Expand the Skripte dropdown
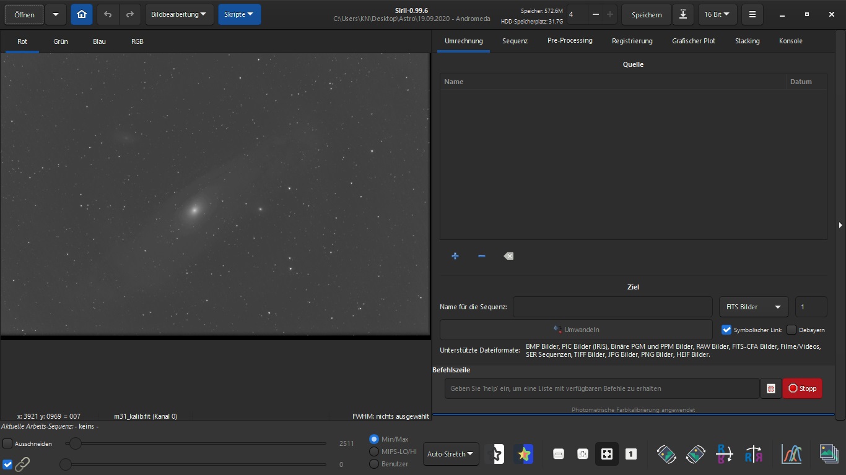The width and height of the screenshot is (846, 475). (x=239, y=14)
